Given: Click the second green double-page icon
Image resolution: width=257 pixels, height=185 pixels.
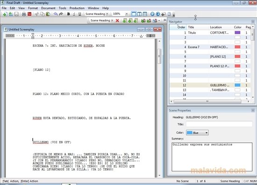Looking at the screenshot, I should [149, 21].
